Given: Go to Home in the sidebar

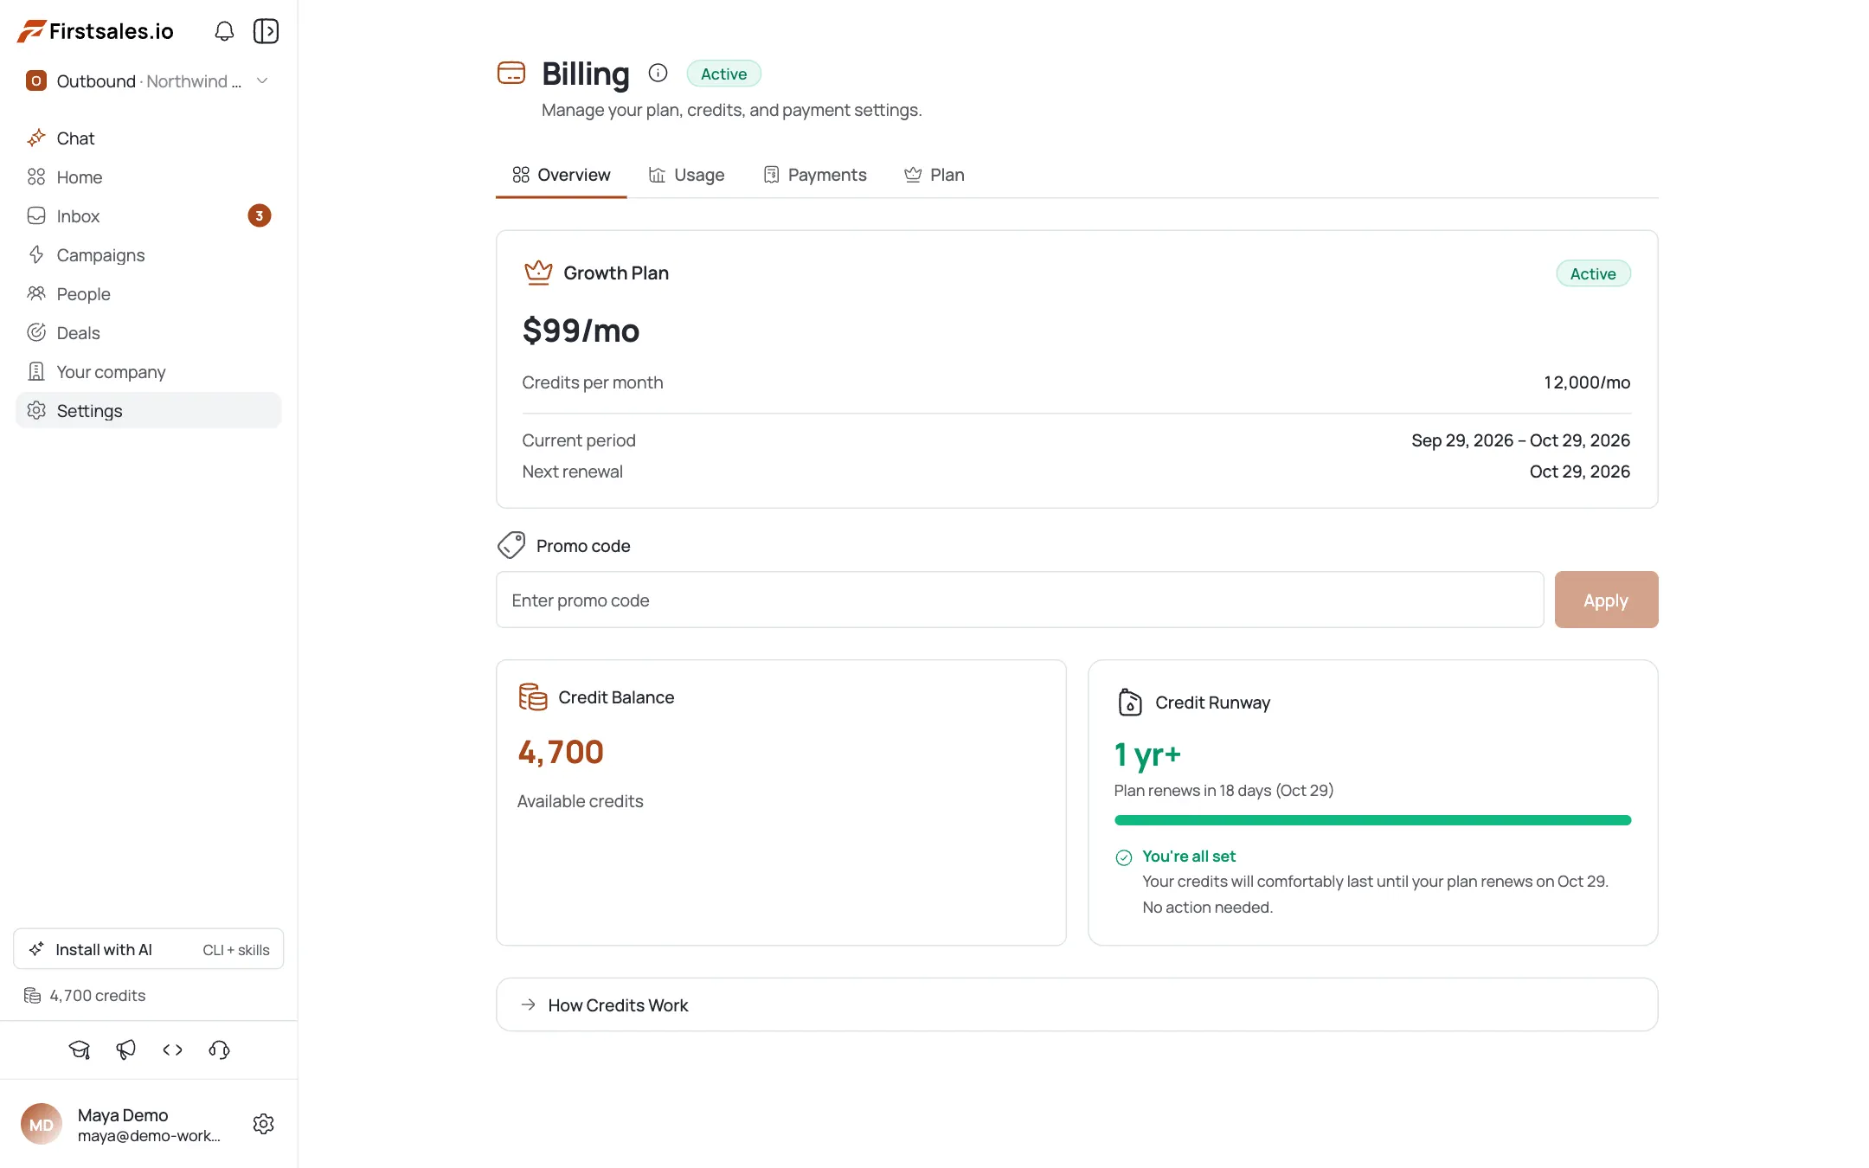Looking at the screenshot, I should [x=148, y=177].
